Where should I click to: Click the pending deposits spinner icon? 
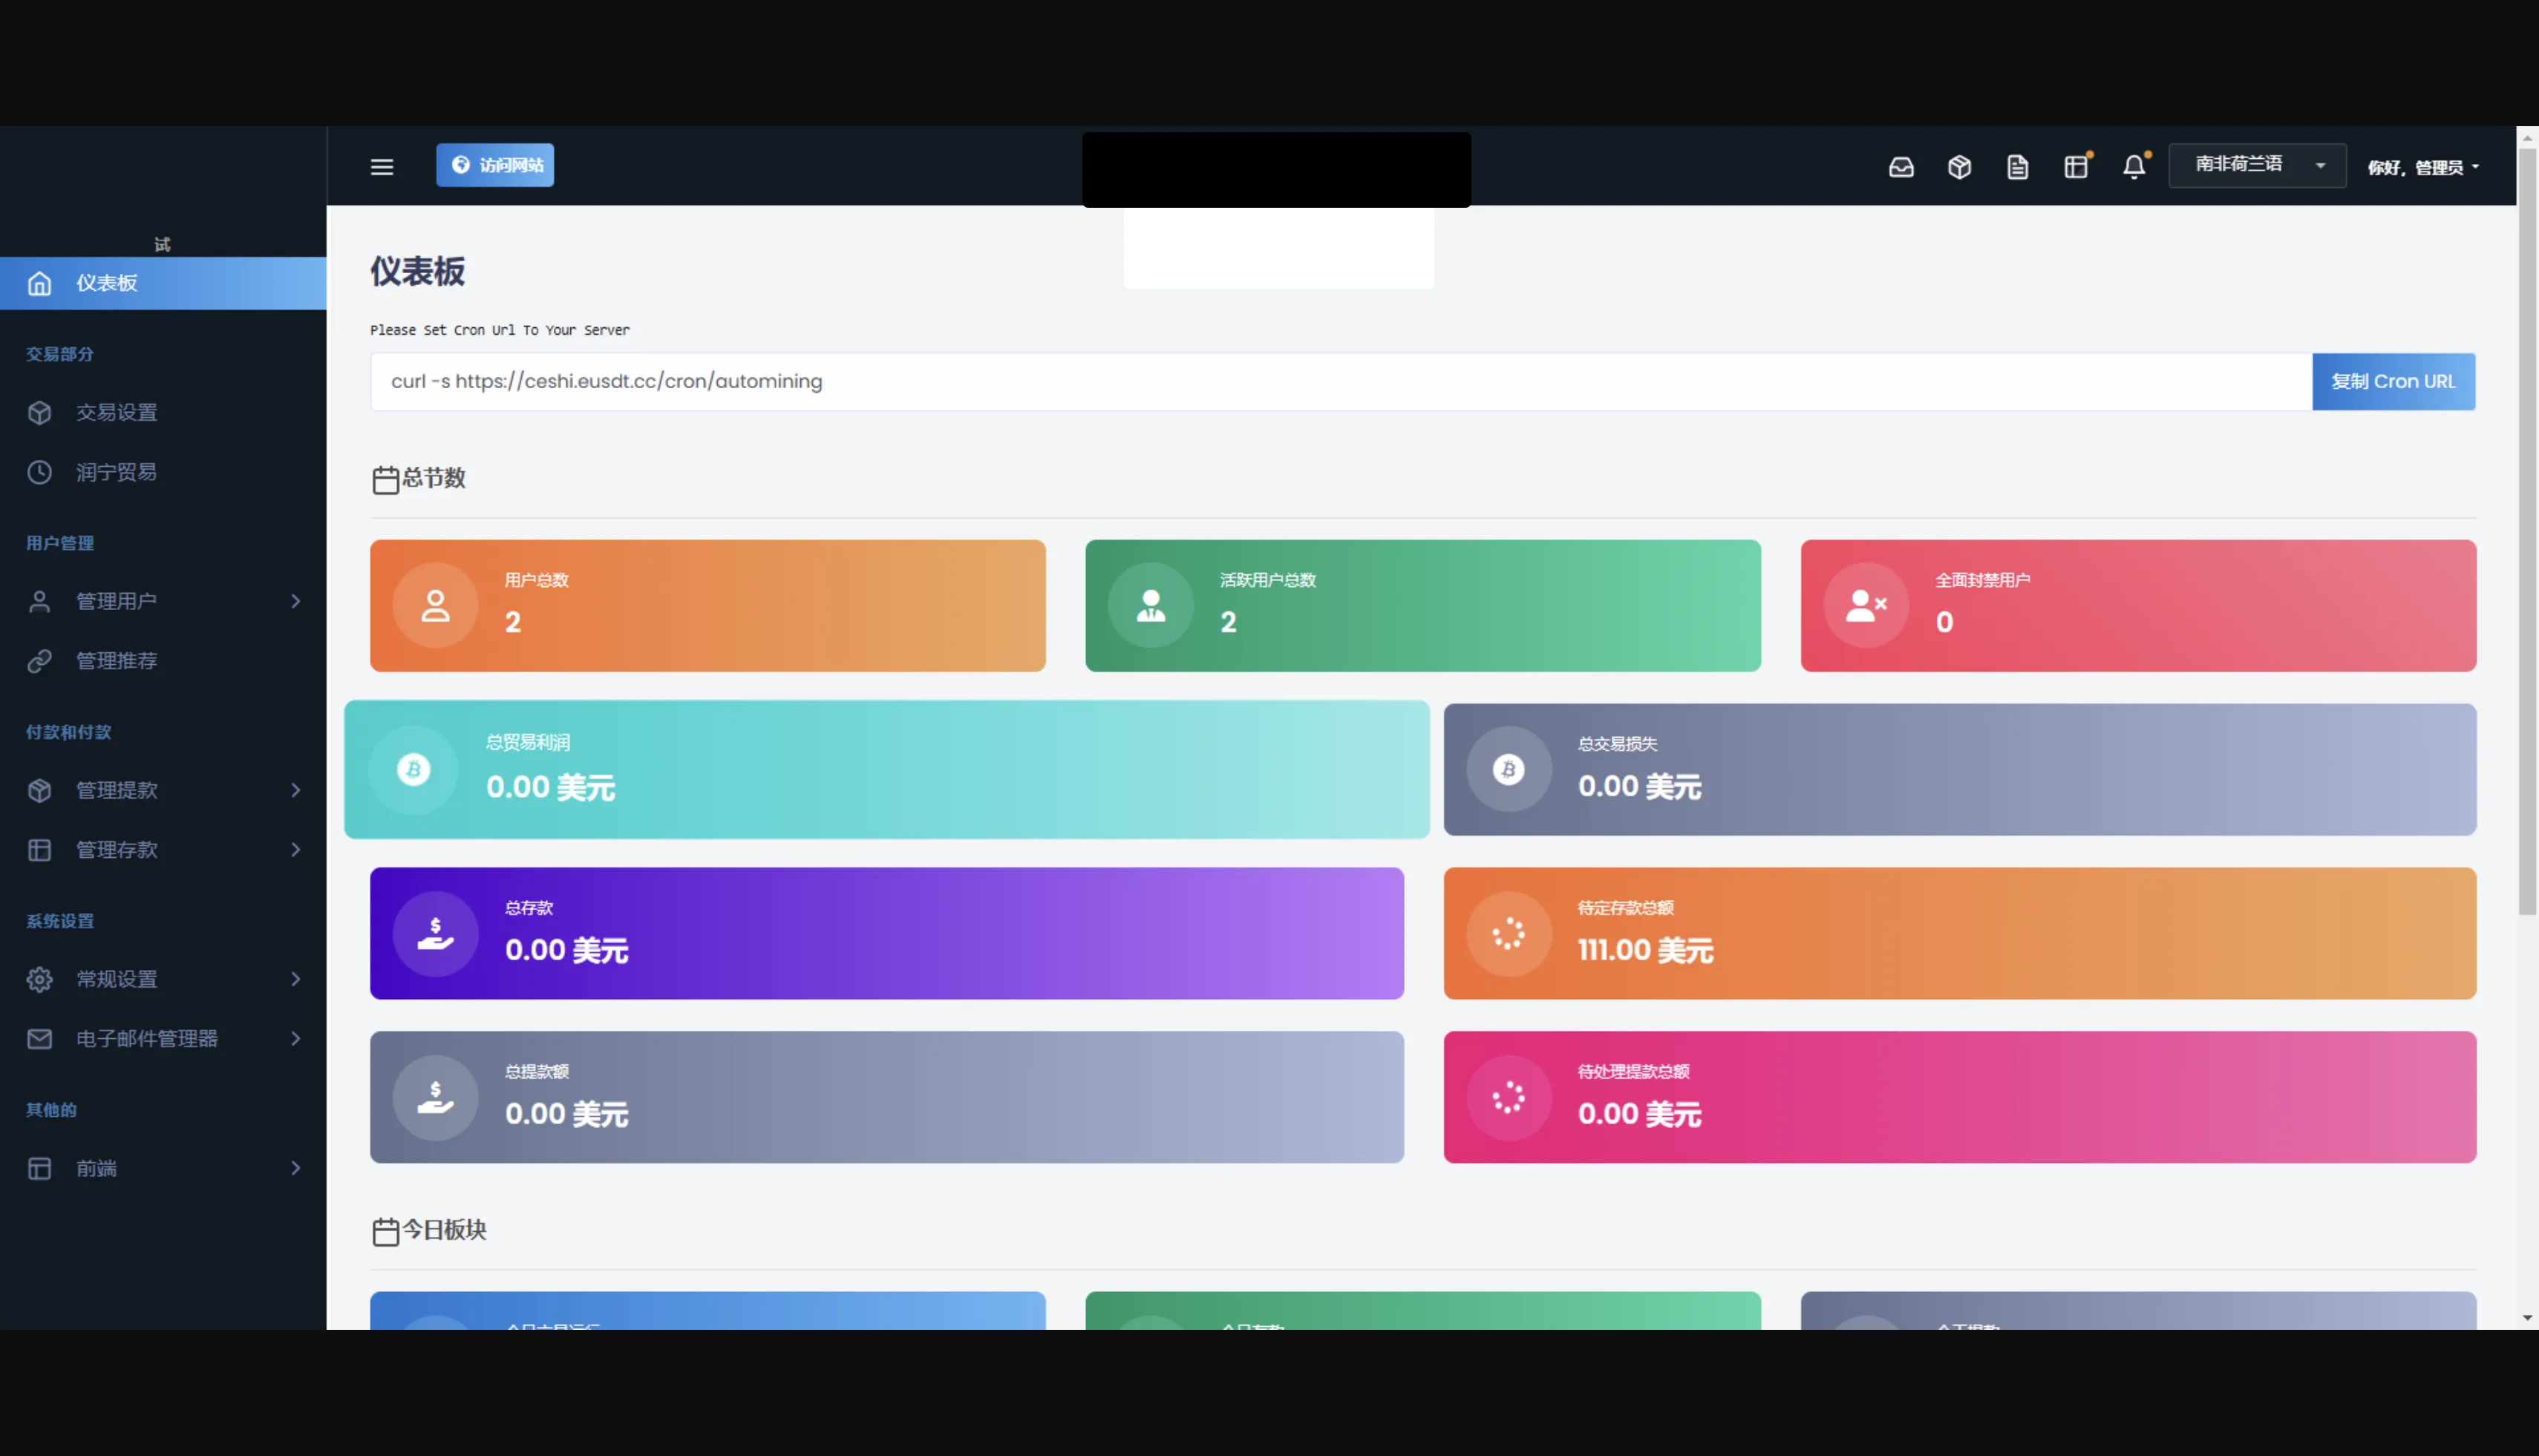pos(1508,934)
